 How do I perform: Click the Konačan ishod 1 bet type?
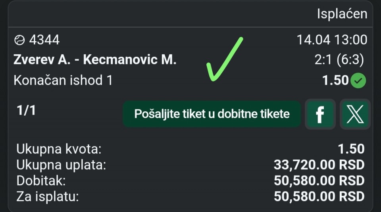click(63, 80)
